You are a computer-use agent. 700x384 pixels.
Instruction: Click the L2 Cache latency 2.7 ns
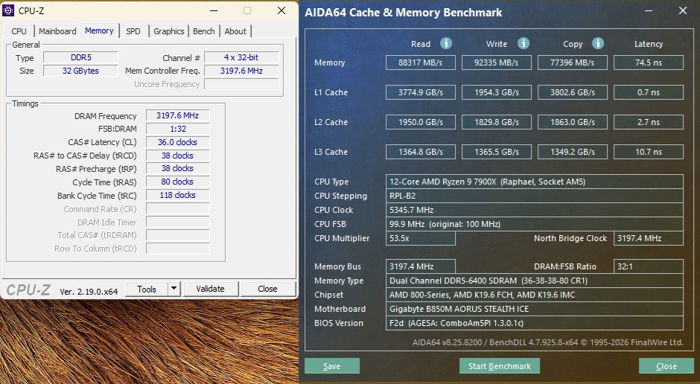click(x=648, y=122)
